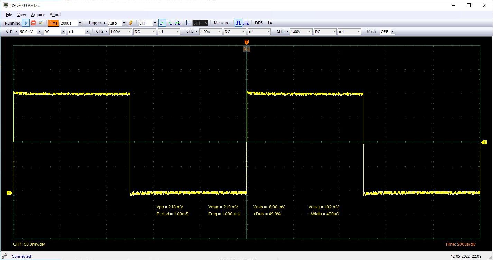The width and height of the screenshot is (493, 260).
Task: Click the blue Run play icon
Action: [26, 23]
